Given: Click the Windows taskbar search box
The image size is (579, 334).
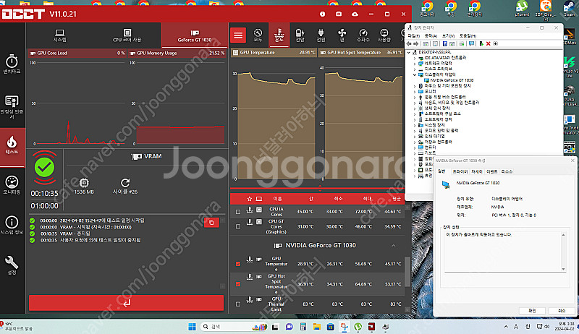Looking at the screenshot, I should click(234, 327).
